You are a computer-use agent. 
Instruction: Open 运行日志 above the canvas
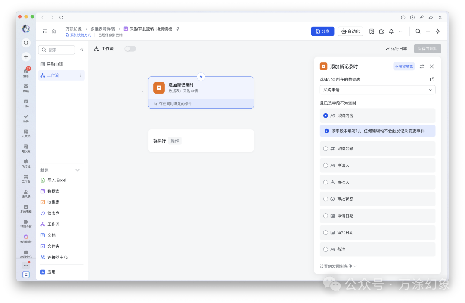pos(397,48)
